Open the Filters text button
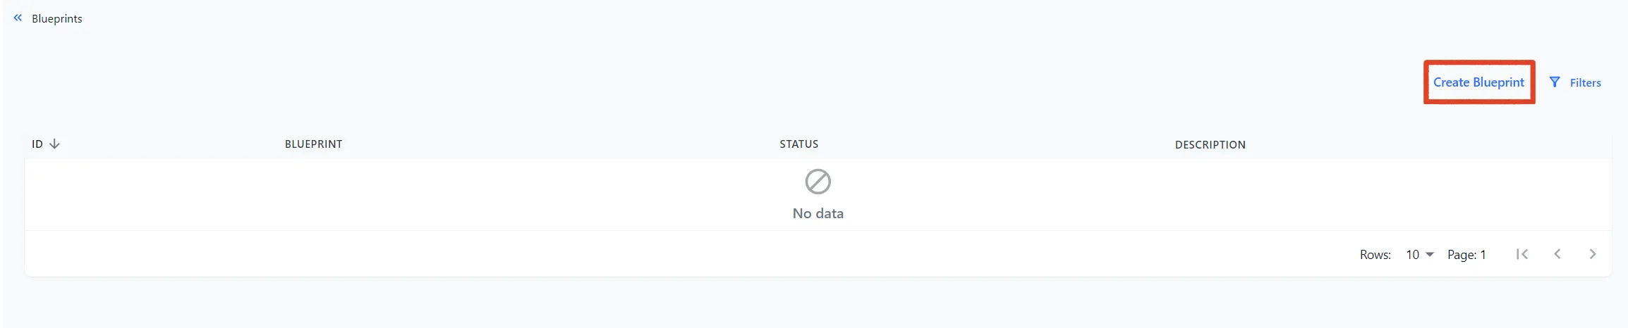The image size is (1628, 328). tap(1585, 83)
